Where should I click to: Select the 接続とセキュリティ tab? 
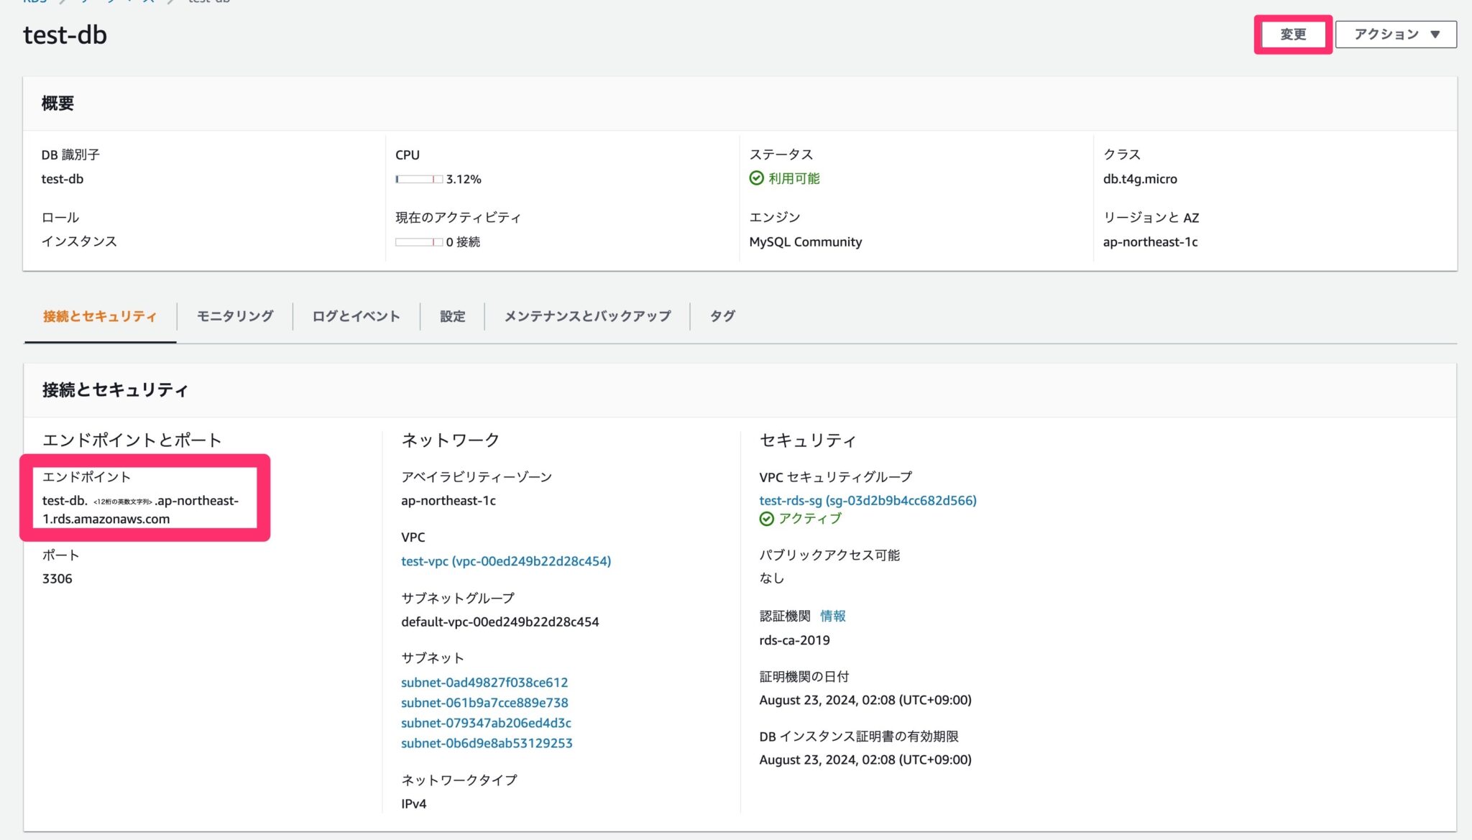pos(100,316)
